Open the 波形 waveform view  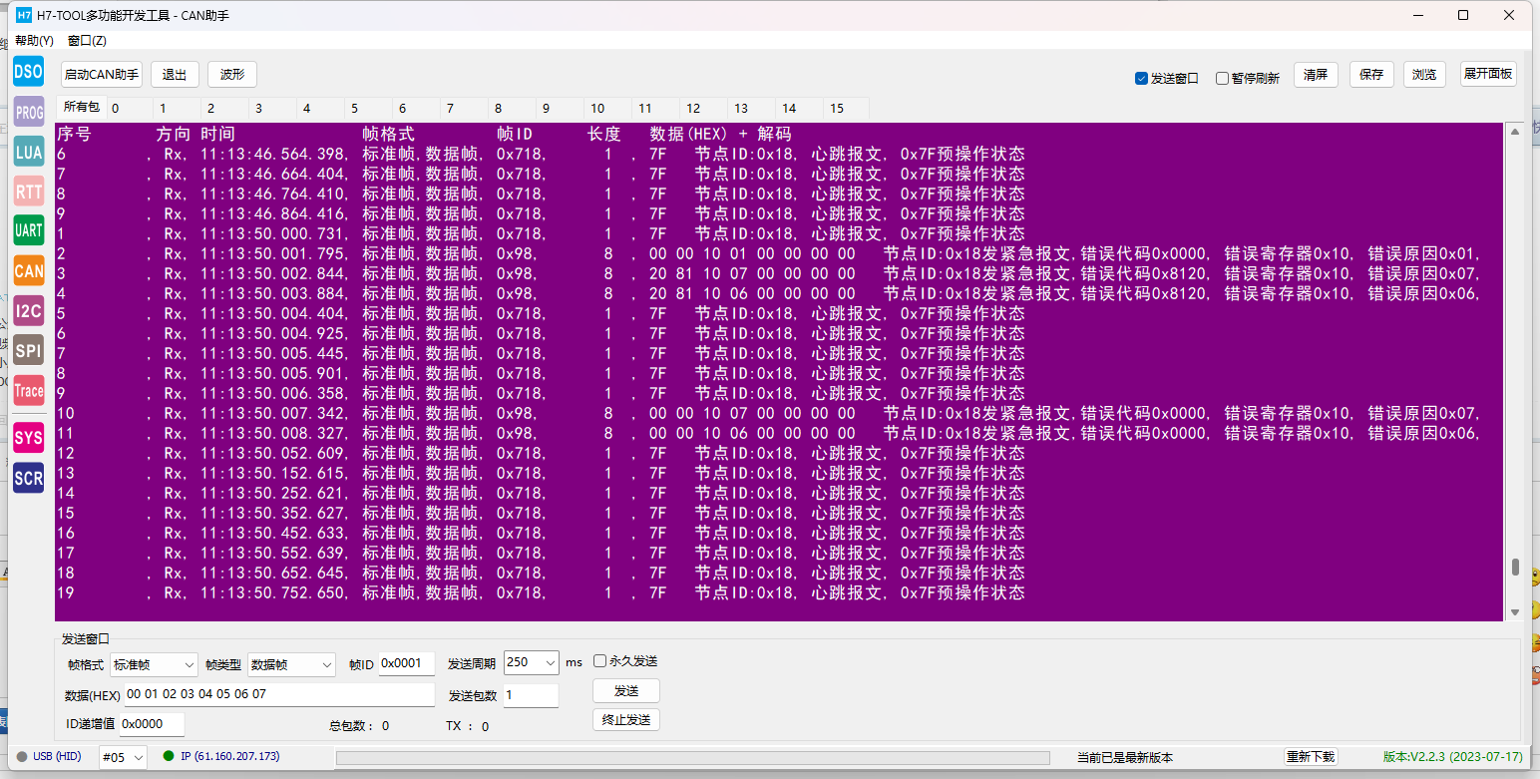(x=232, y=75)
